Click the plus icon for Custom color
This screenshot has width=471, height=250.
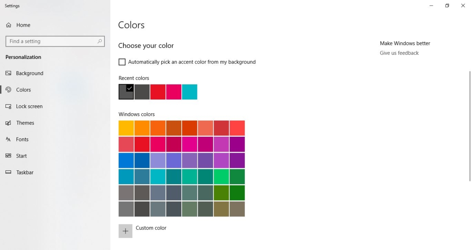[125, 231]
